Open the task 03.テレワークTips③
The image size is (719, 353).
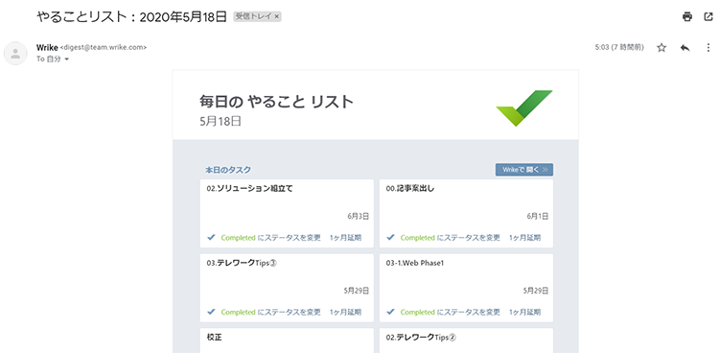243,263
